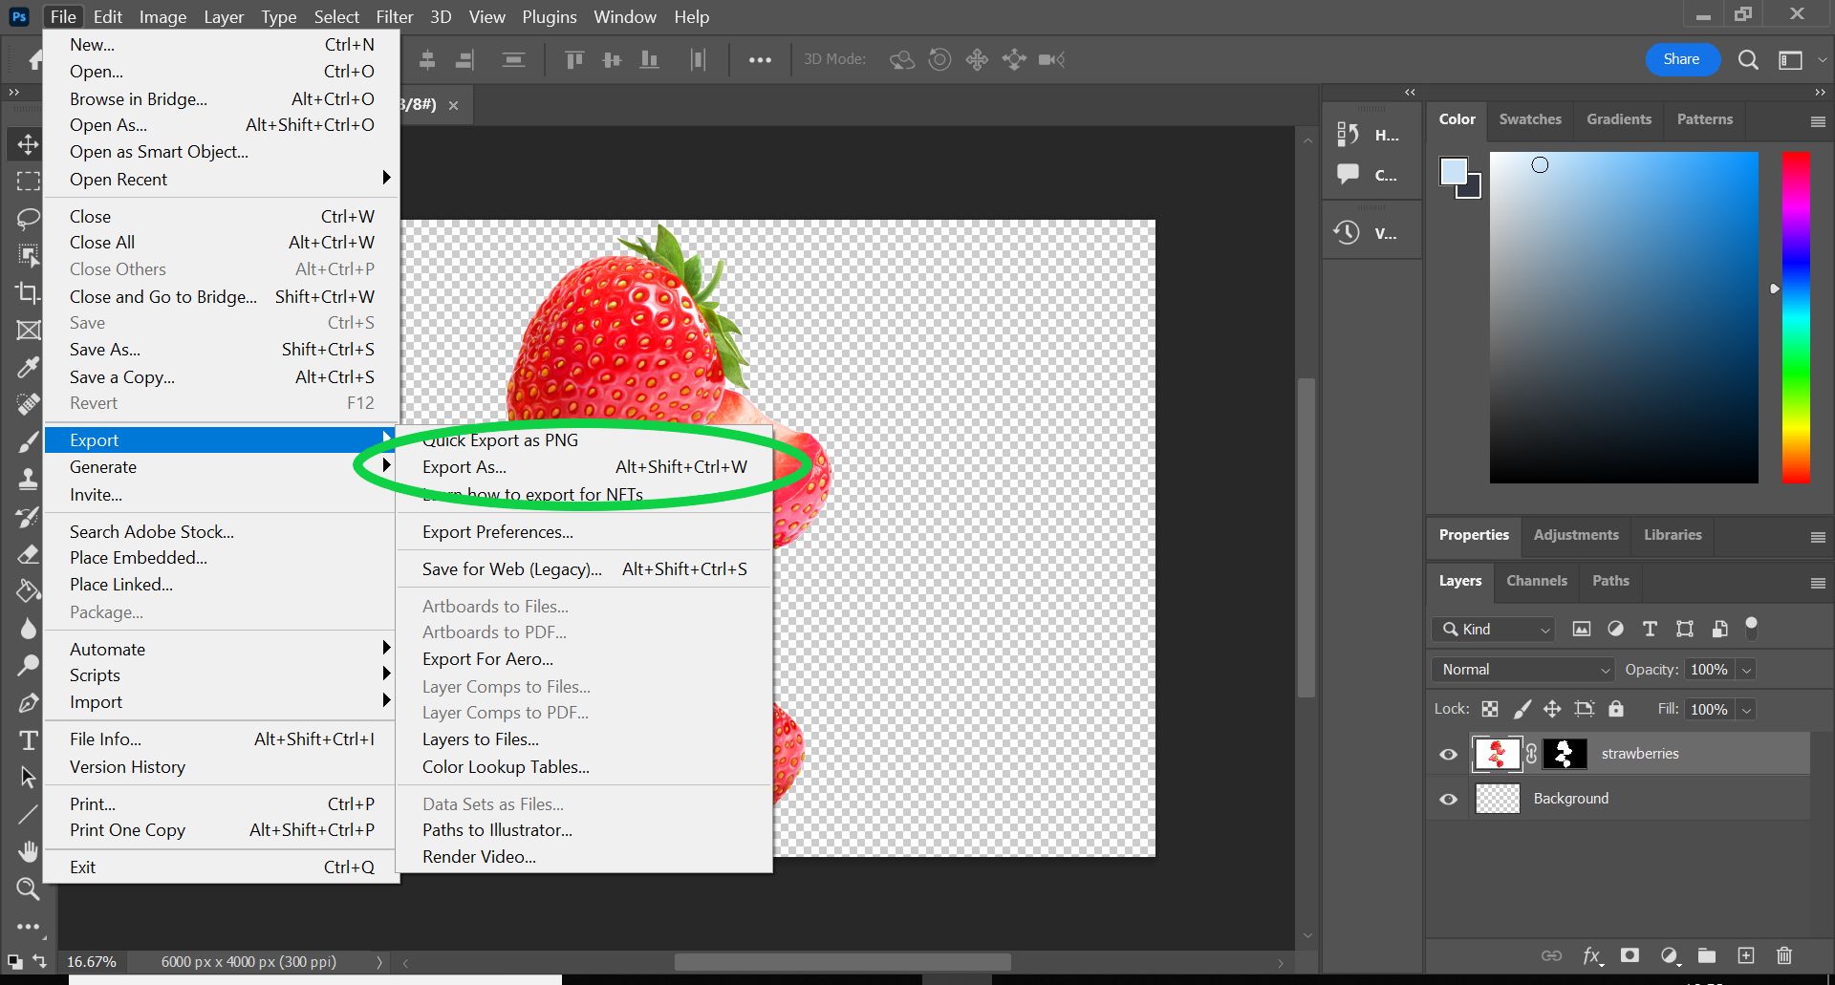Switch to the Adjustments tab
The image size is (1835, 985).
[x=1576, y=535]
